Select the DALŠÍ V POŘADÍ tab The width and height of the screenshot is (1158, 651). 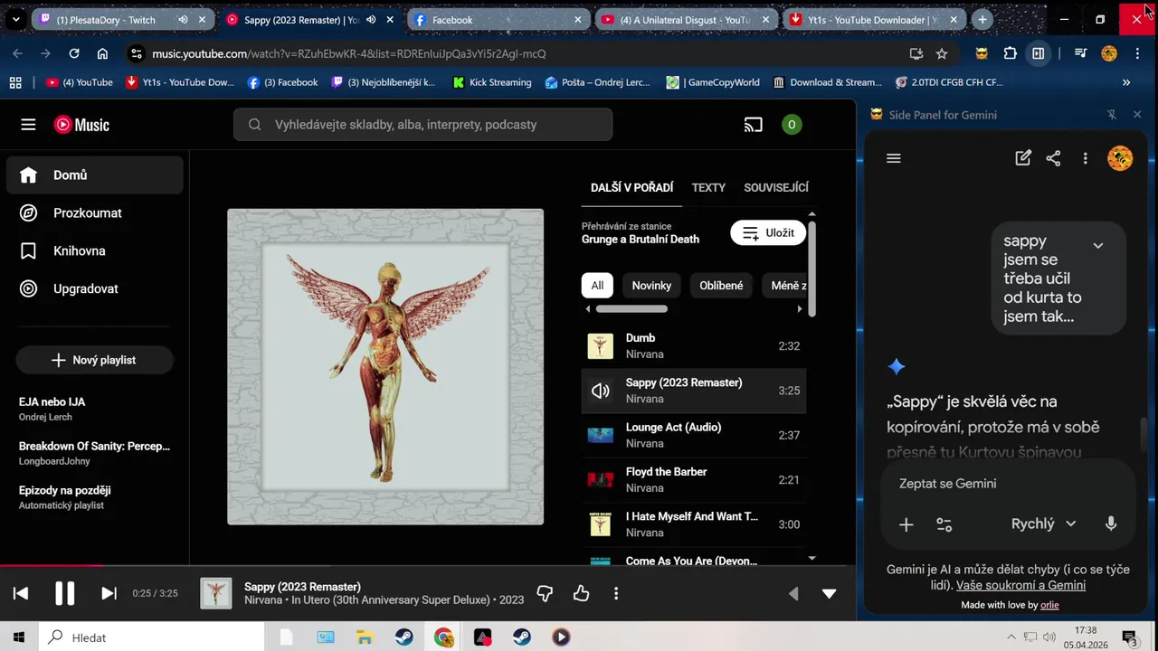click(x=631, y=187)
